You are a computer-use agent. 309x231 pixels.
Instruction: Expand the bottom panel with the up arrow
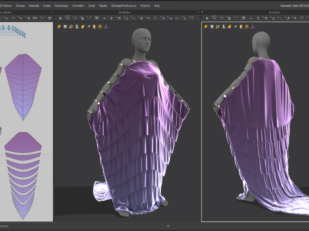coord(168,226)
